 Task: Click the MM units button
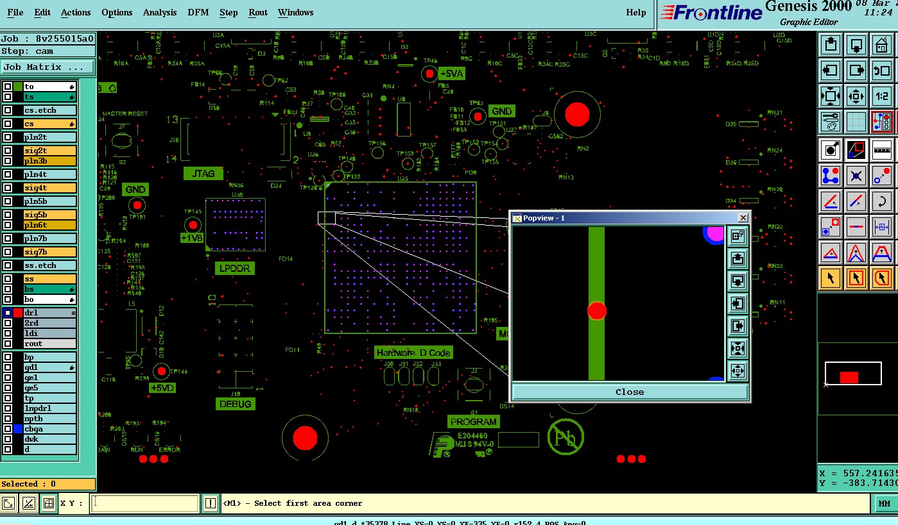point(885,504)
